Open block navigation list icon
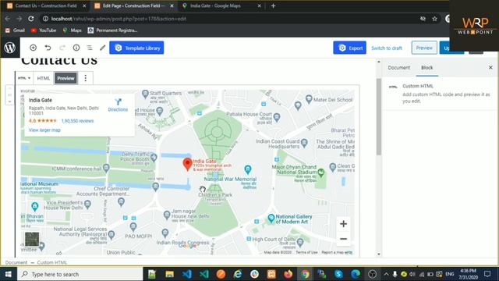This screenshot has width=499, height=281. click(90, 48)
